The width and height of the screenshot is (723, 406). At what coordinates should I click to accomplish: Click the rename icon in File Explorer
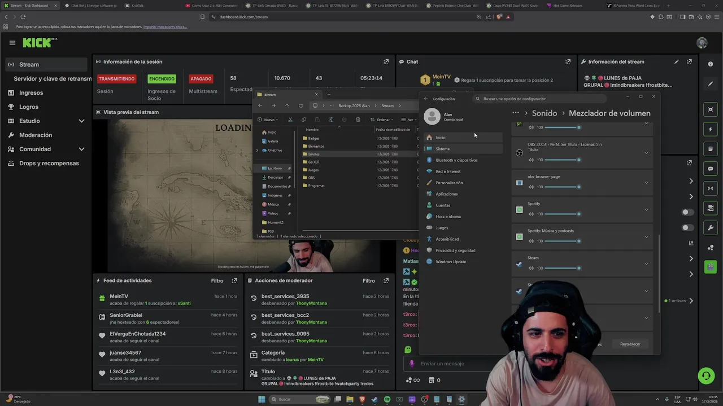(x=331, y=120)
